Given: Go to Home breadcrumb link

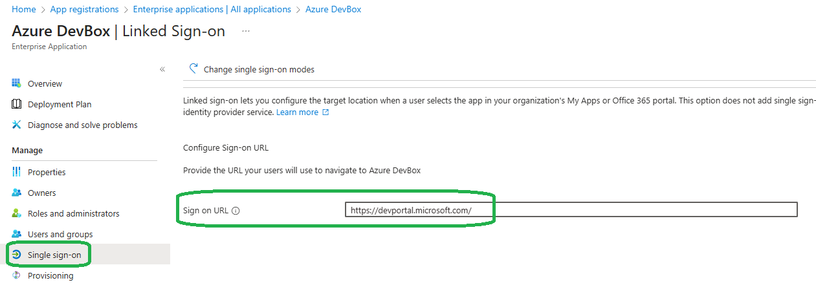Looking at the screenshot, I should [24, 9].
